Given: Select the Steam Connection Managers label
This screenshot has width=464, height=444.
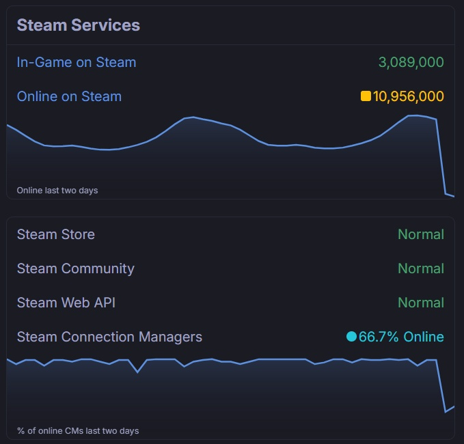Looking at the screenshot, I should pos(109,337).
